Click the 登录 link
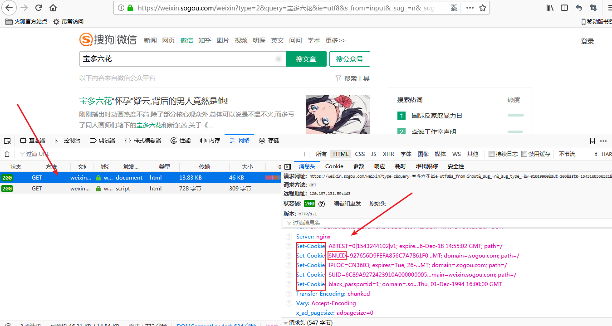The width and height of the screenshot is (612, 326). [588, 41]
